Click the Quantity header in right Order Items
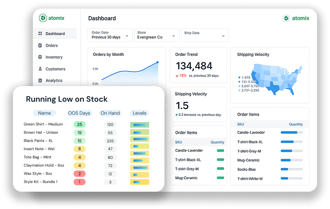Viewport: 330px width, 209px height. tap(296, 124)
